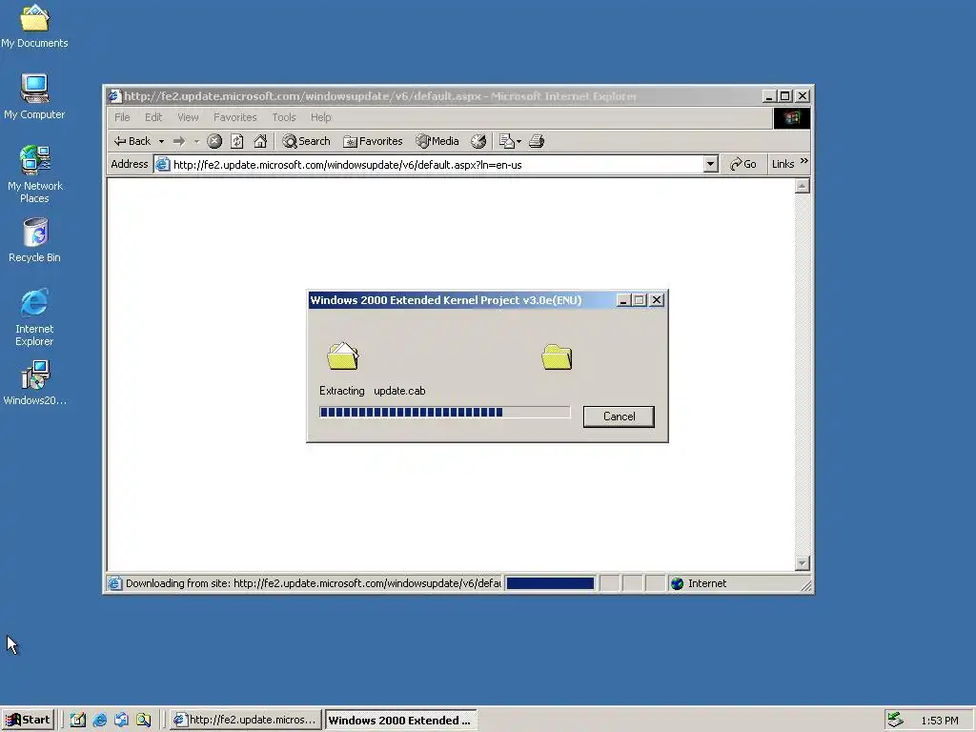Expand the Links toolbar chevron
Viewport: 976px width, 732px height.
(803, 161)
